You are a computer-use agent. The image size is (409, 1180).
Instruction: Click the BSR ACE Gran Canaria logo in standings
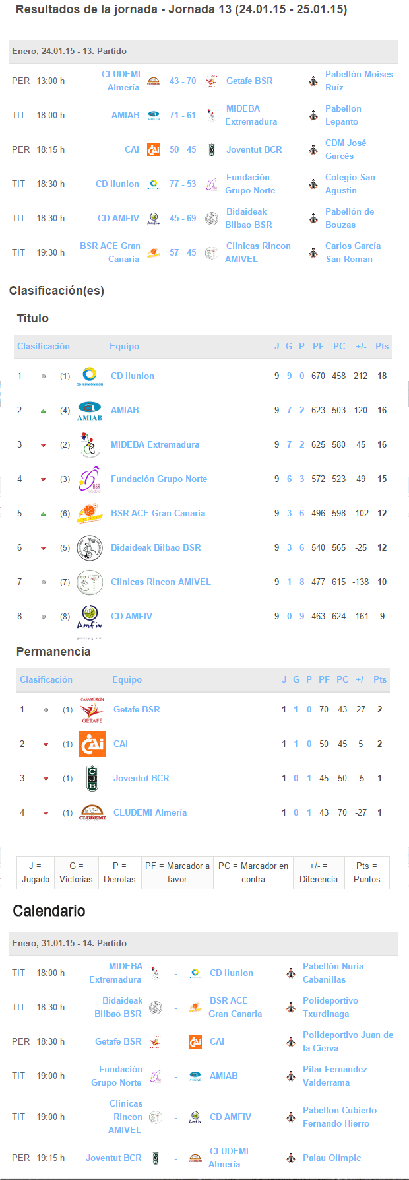click(90, 513)
